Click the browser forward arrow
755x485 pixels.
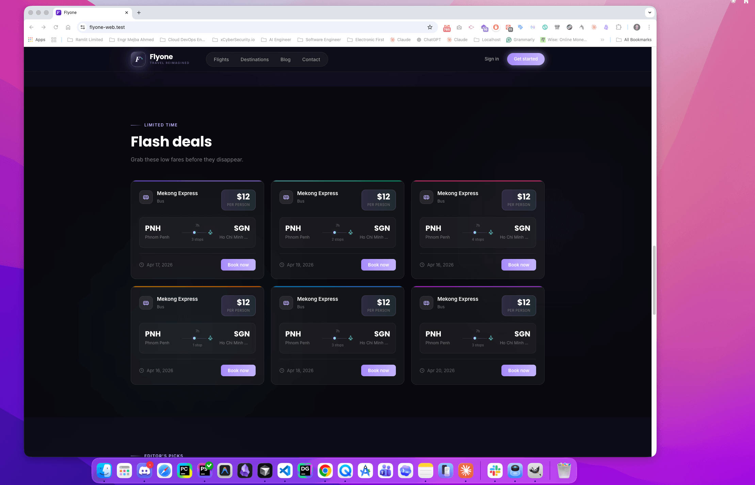44,27
